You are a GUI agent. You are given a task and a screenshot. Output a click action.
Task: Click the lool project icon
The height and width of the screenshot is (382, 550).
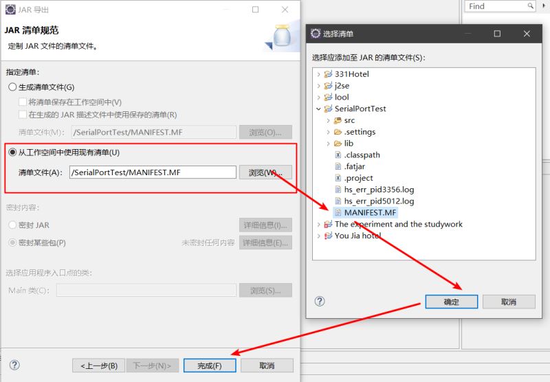tap(328, 97)
